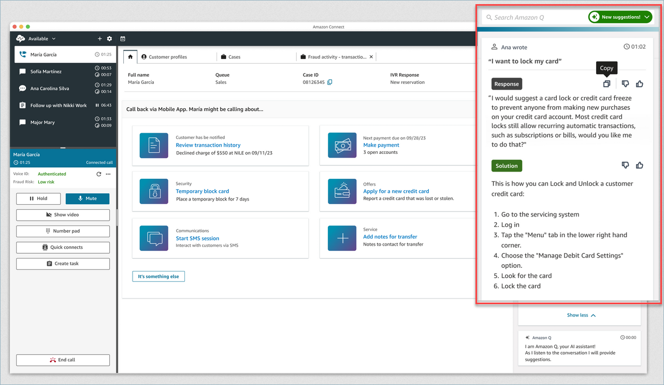Thumbs down the Solution
The height and width of the screenshot is (385, 664).
tap(625, 165)
